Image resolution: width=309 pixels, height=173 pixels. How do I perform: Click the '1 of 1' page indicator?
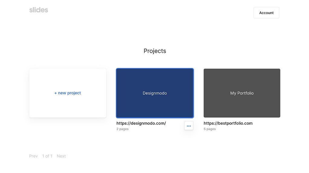pyautogui.click(x=47, y=156)
